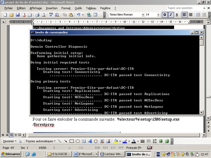Click Français language in status bar
The image size is (211, 158).
point(134,148)
